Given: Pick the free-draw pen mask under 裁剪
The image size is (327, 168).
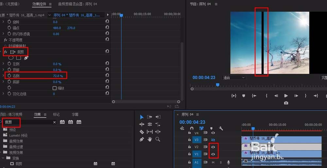Looking at the screenshot, I should coord(26,58).
